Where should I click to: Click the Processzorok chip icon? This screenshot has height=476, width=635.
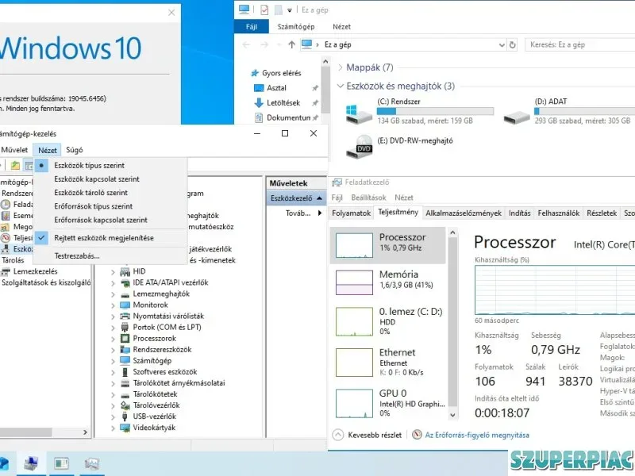click(125, 339)
